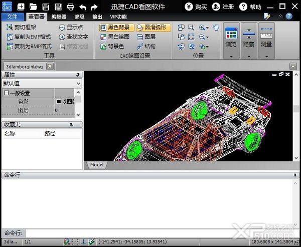Click the 购买 purchase button

click(196, 7)
